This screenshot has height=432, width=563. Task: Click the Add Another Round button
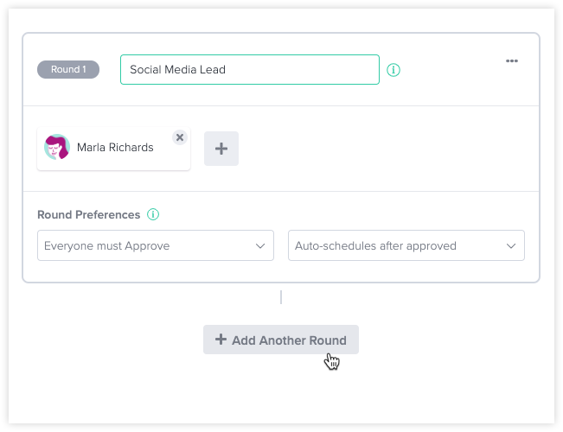click(281, 340)
